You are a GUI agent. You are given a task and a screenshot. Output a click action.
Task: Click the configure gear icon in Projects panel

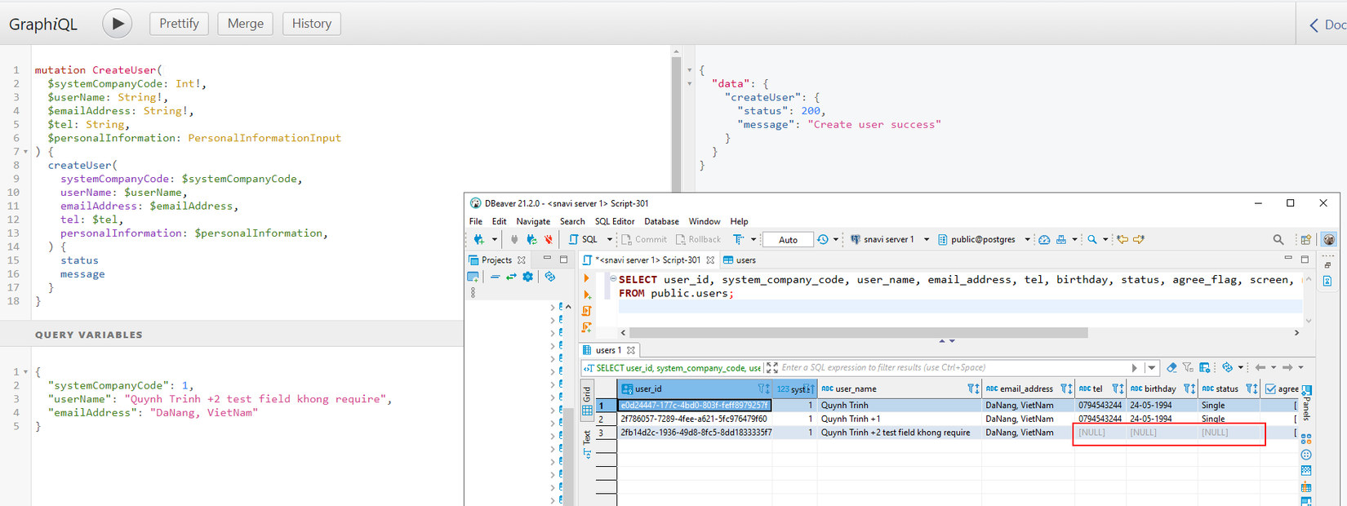click(x=528, y=277)
